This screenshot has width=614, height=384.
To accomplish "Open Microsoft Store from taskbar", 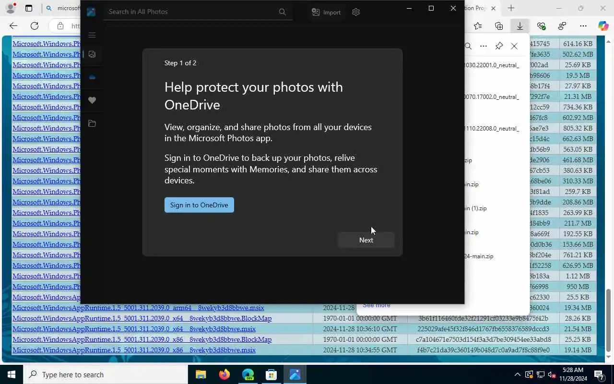I will [x=271, y=374].
